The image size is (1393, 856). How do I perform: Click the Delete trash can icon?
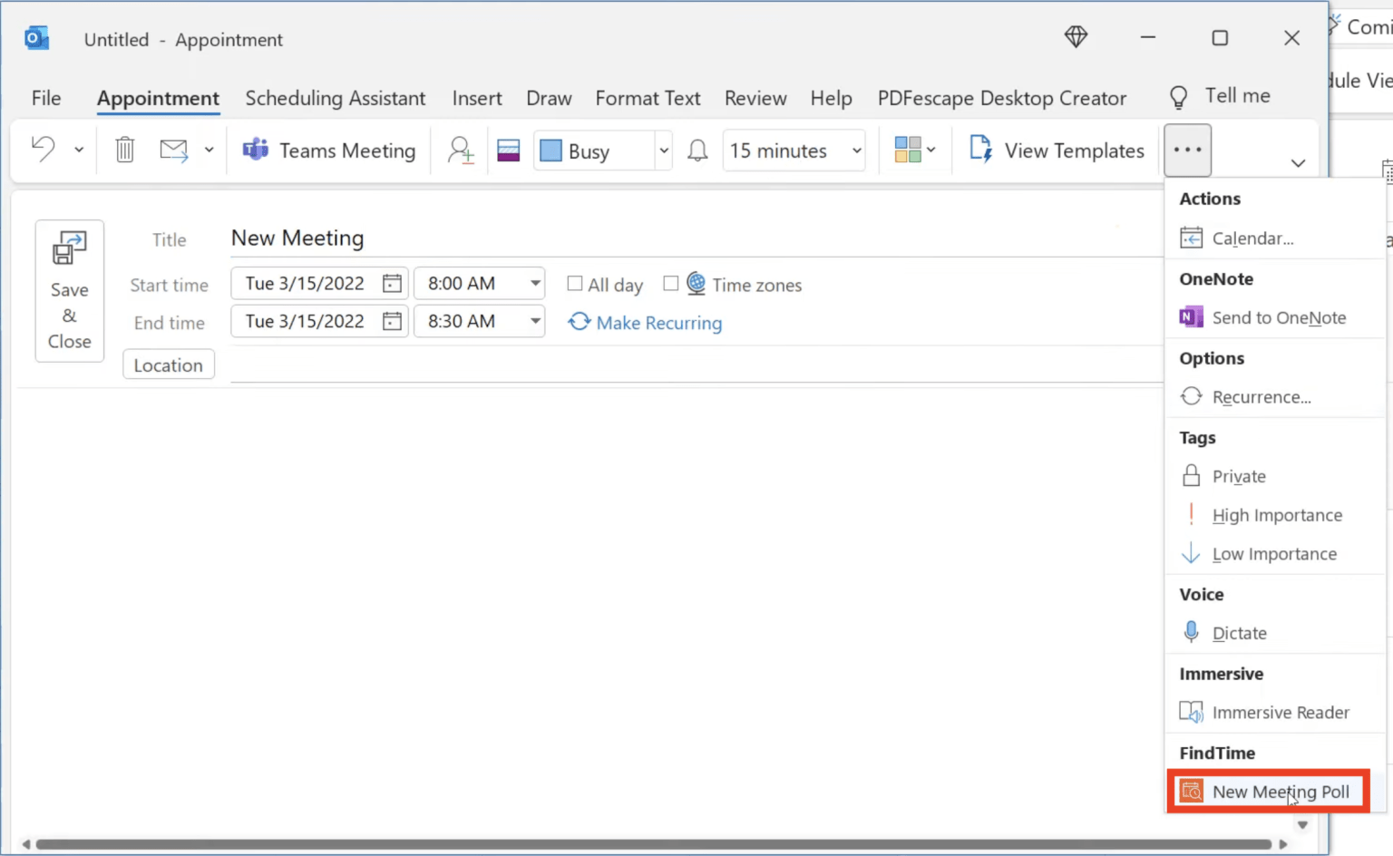point(125,150)
